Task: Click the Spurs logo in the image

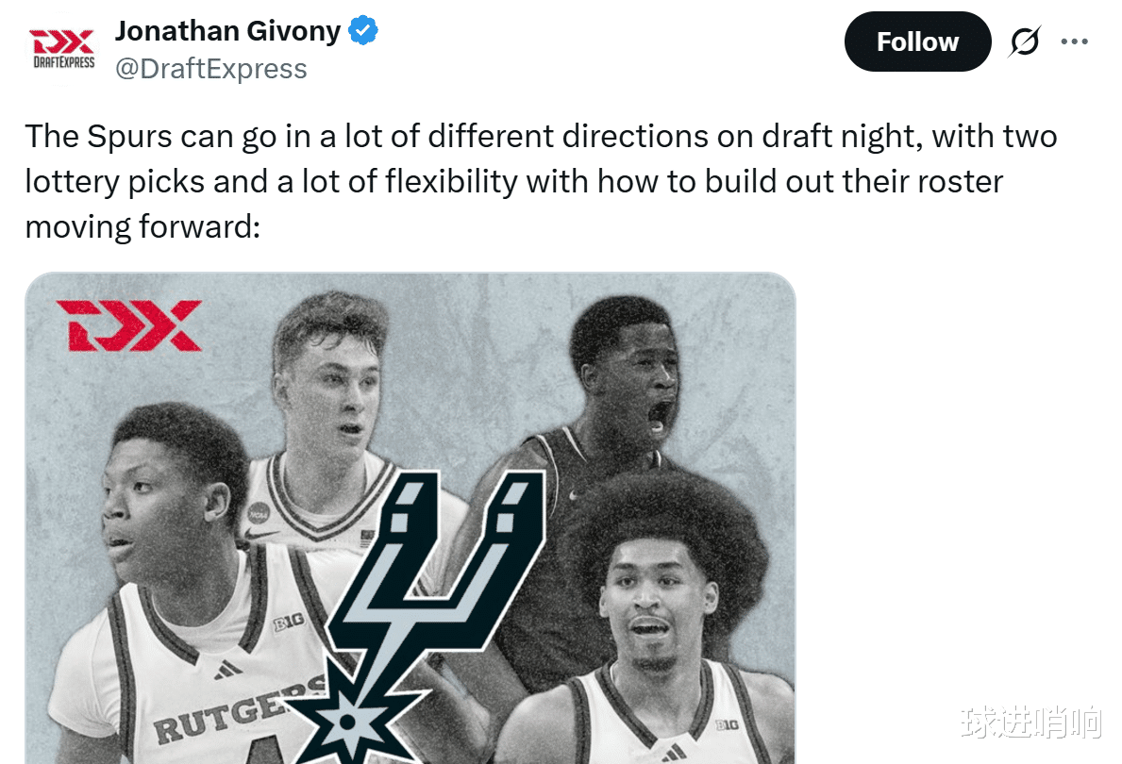Action: click(x=415, y=615)
